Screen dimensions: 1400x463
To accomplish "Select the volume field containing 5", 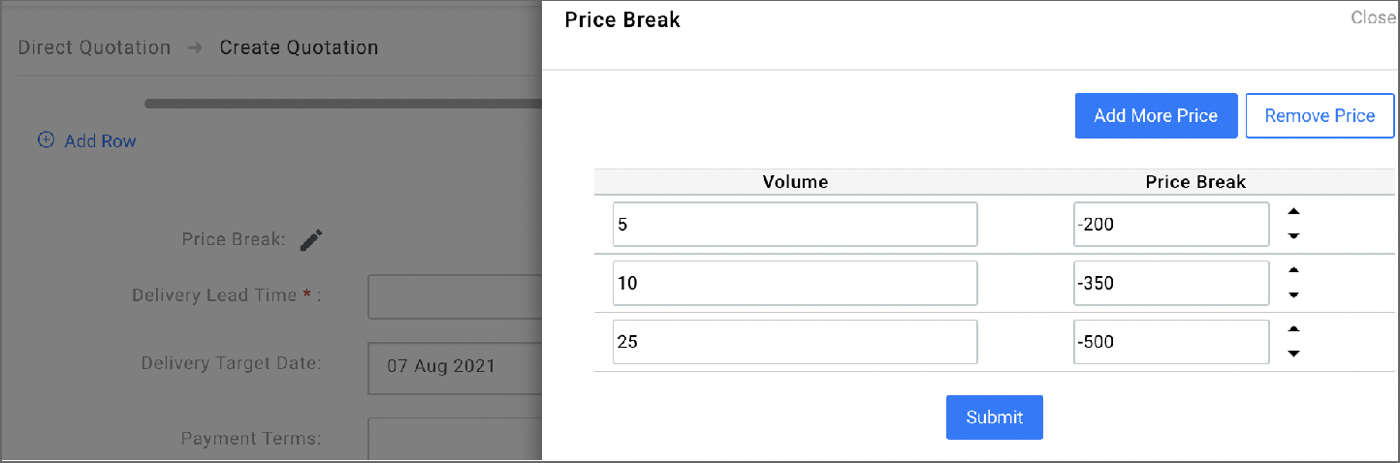I will (x=794, y=225).
